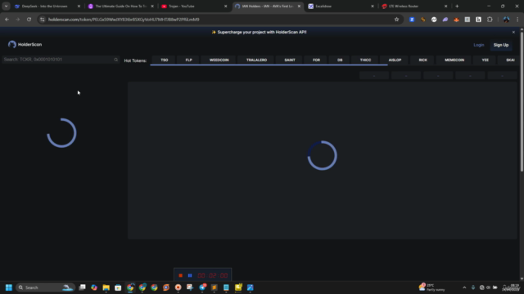The height and width of the screenshot is (294, 524).
Task: Open the Chrome profile avatar
Action: click(506, 20)
